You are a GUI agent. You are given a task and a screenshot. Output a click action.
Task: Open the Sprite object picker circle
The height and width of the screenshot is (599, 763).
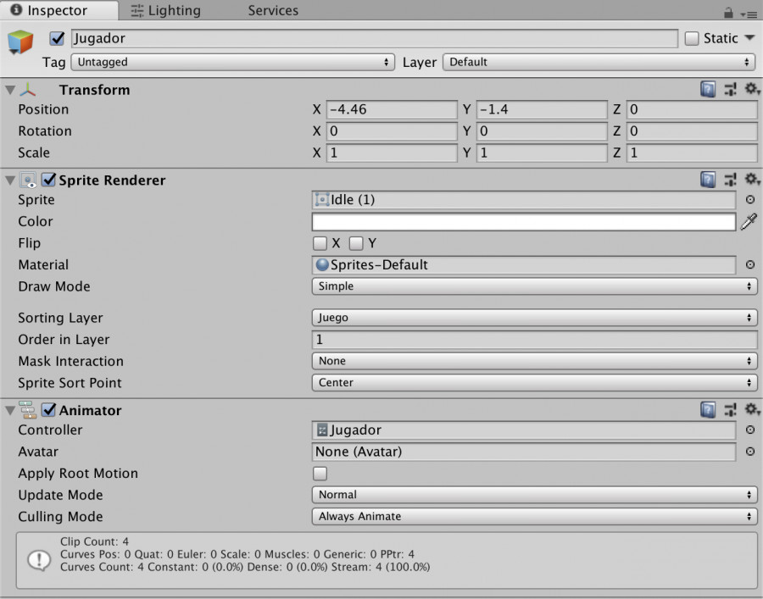point(750,199)
